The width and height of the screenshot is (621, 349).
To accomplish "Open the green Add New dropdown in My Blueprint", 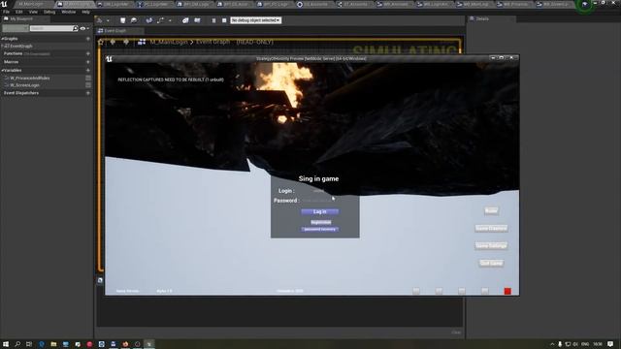I will (16, 28).
